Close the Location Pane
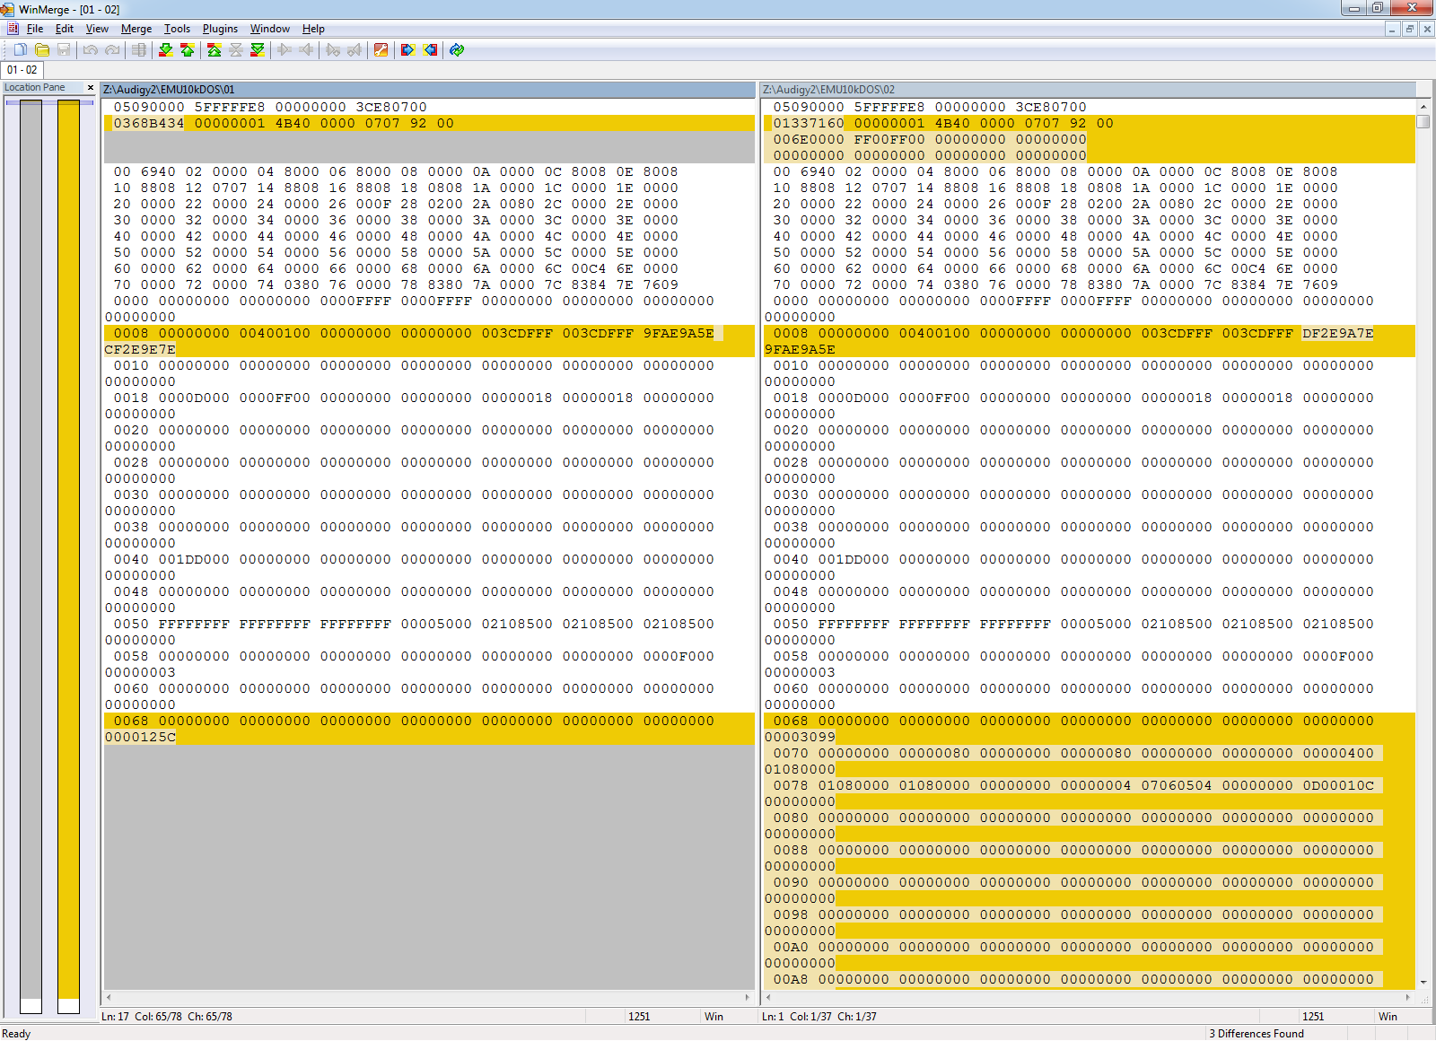 [x=91, y=88]
